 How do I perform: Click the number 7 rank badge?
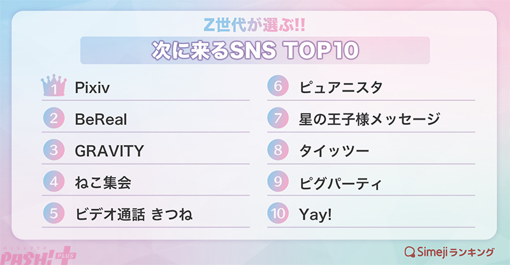coord(279,119)
